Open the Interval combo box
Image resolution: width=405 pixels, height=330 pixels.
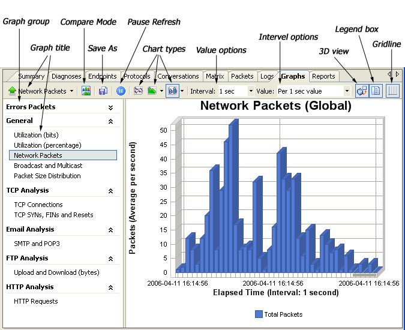point(236,91)
